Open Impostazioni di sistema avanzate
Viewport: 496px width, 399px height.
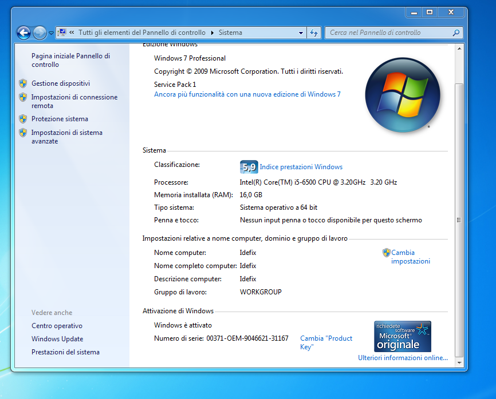66,137
